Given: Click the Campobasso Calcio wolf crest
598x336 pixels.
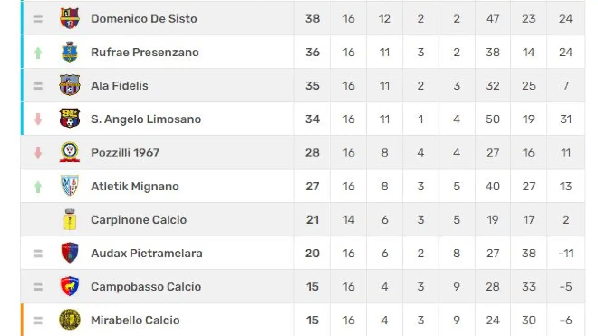Looking at the screenshot, I should coord(70,286).
